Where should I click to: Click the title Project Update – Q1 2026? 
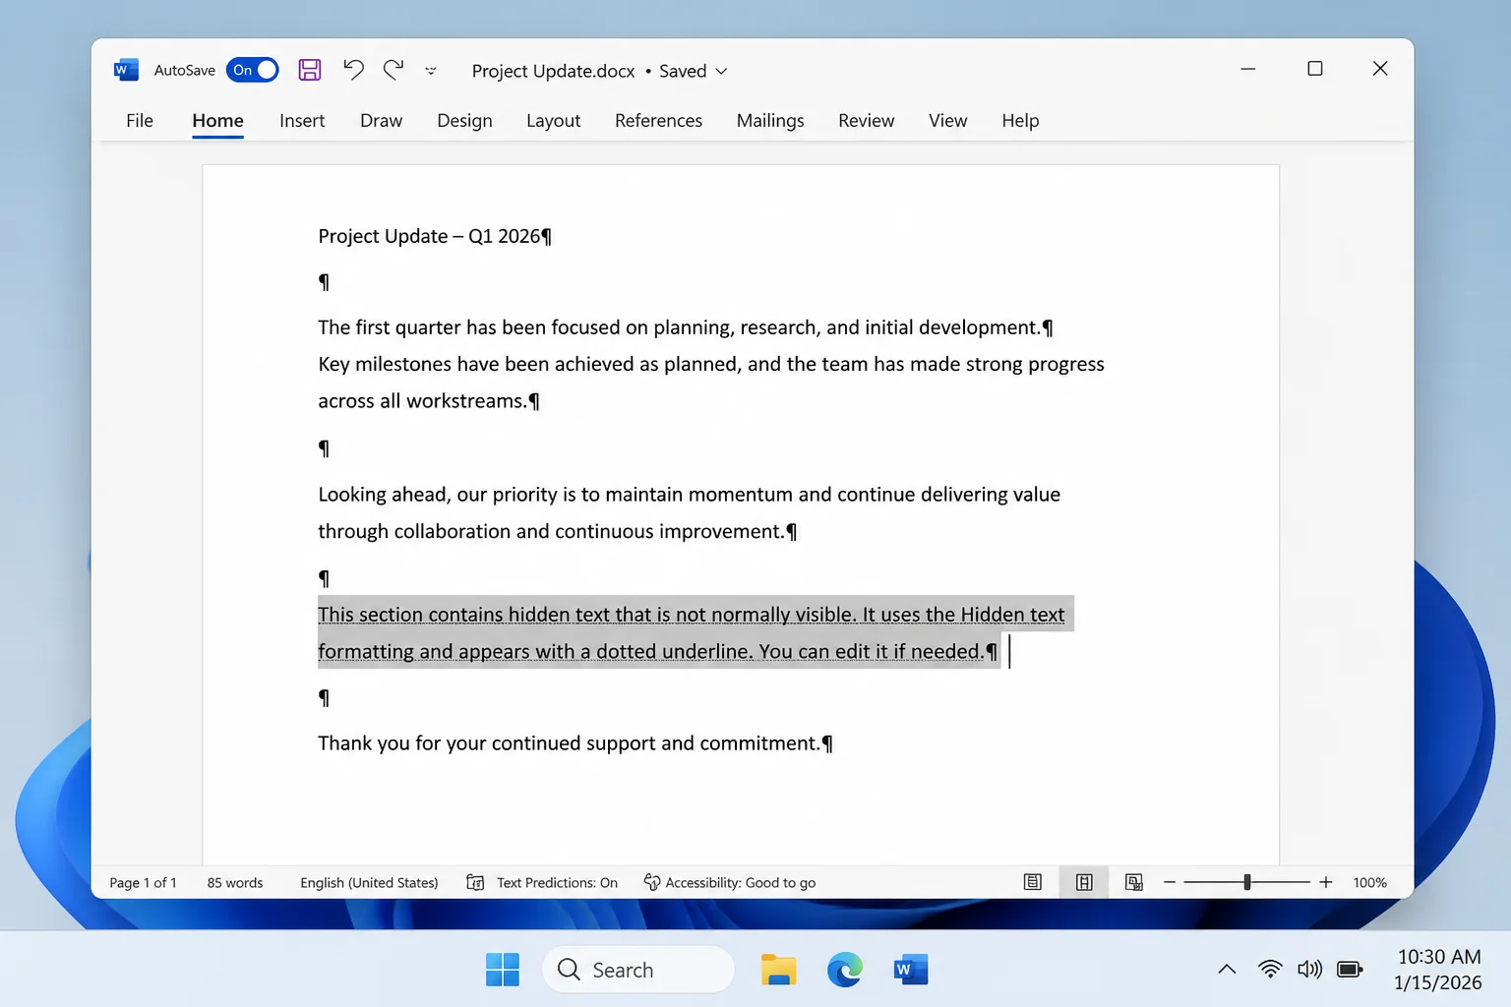click(x=430, y=236)
